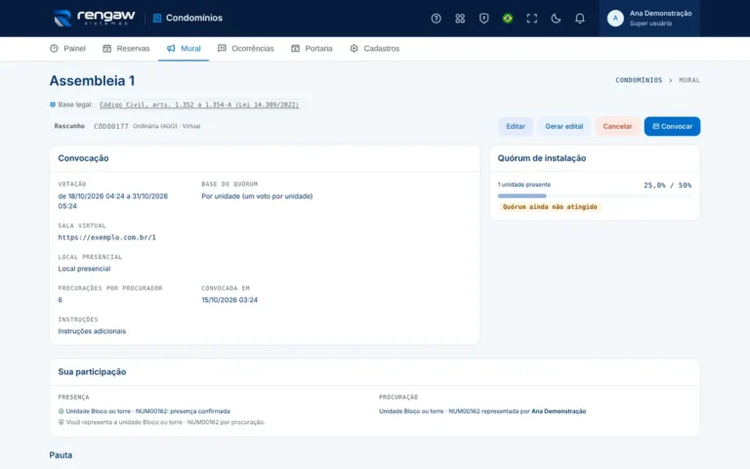Open the Cadastros tab

click(x=375, y=48)
